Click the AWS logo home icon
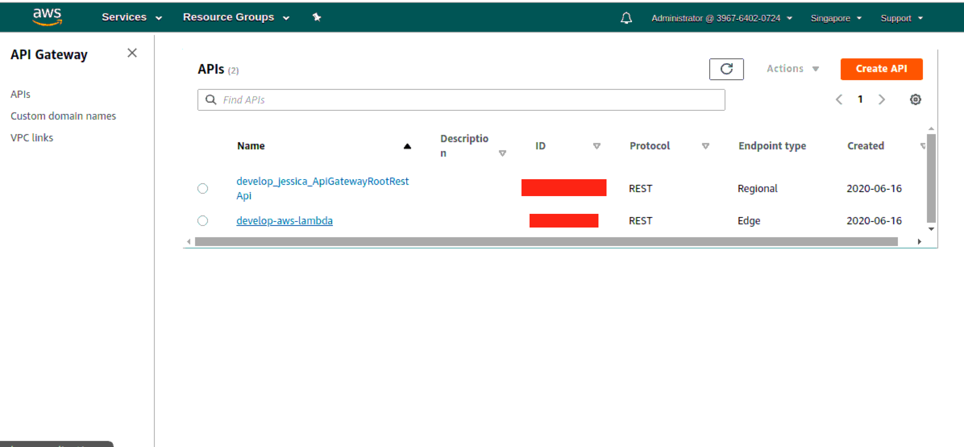The image size is (964, 447). 47,17
